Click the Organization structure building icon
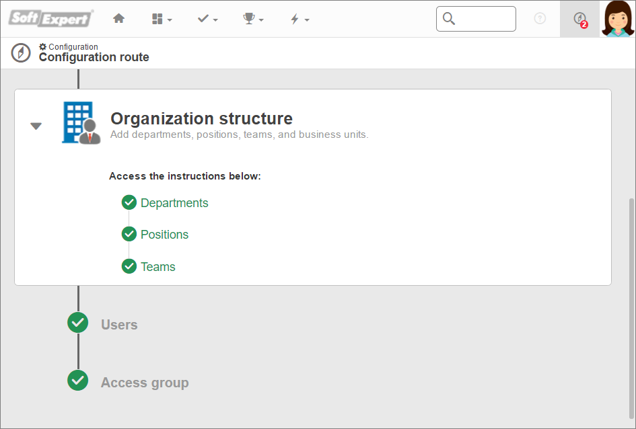This screenshot has width=636, height=429. click(x=81, y=123)
